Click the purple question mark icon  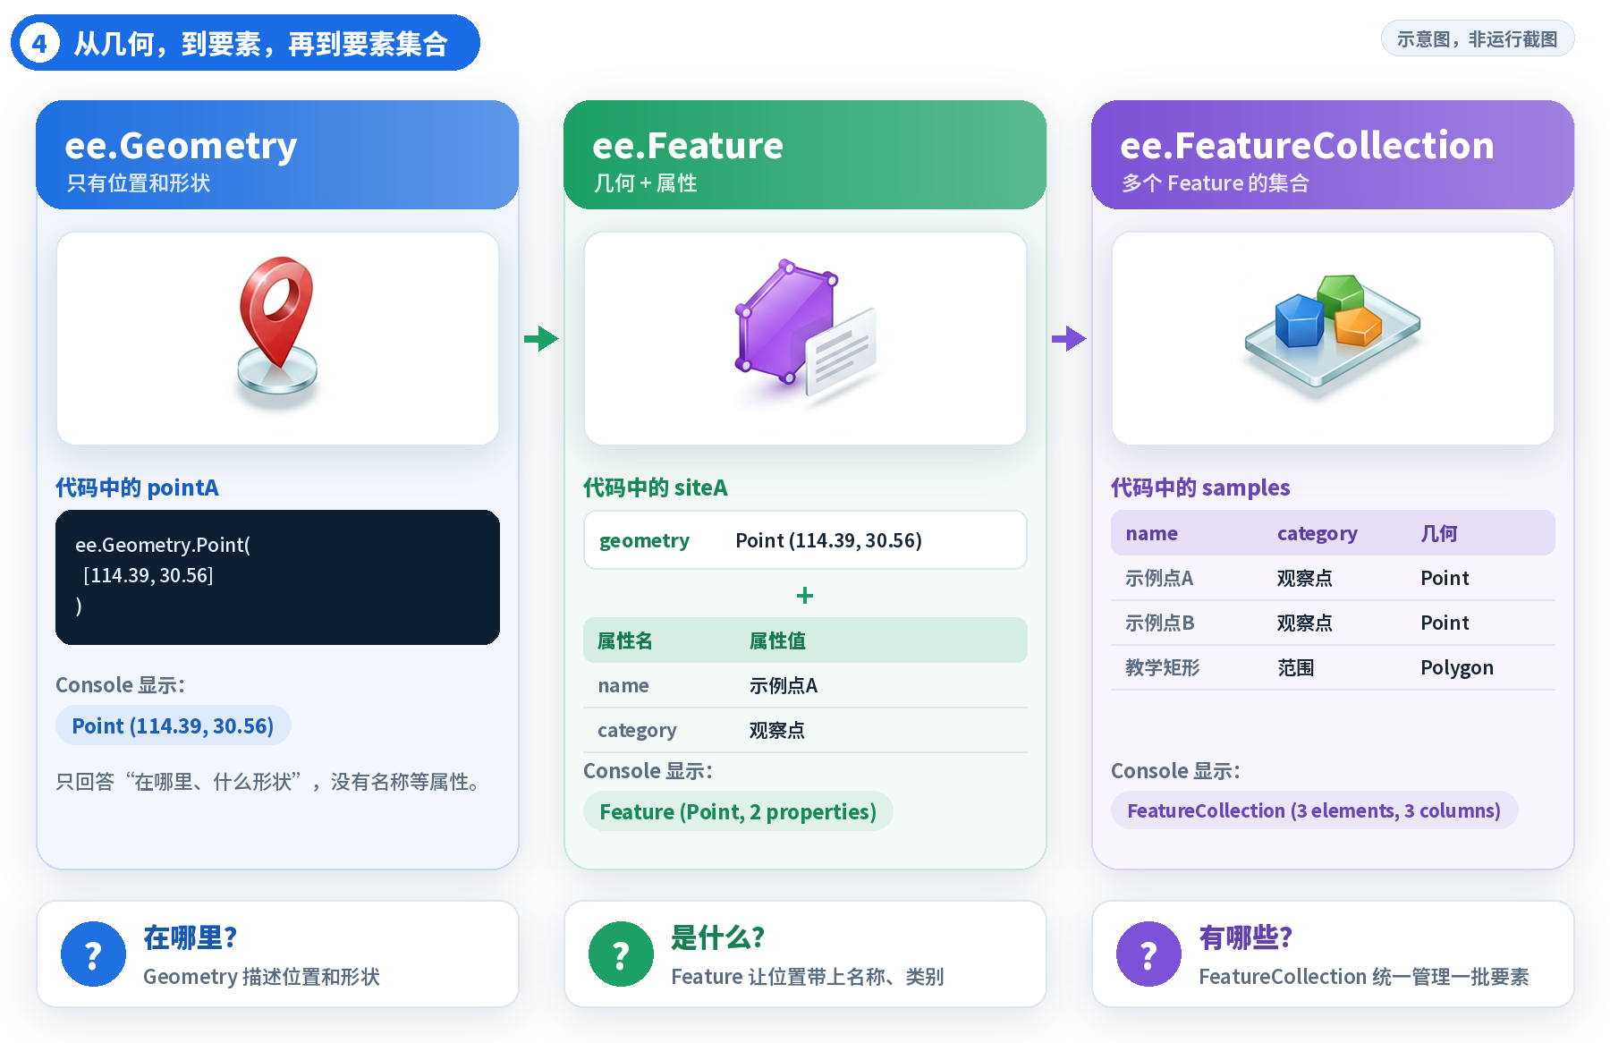[x=1148, y=954]
